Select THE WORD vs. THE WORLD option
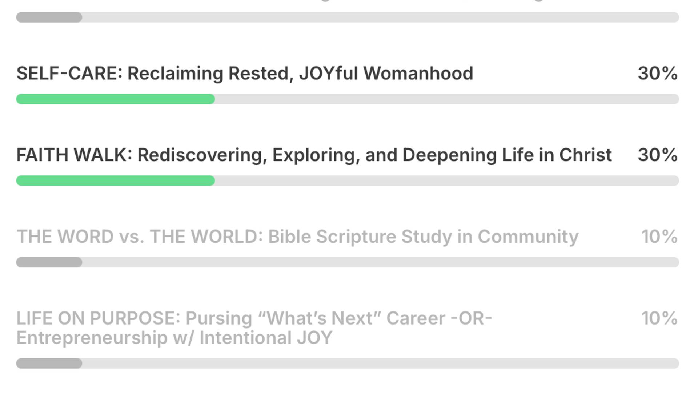Screen dimensions: 698x393 (x=297, y=237)
